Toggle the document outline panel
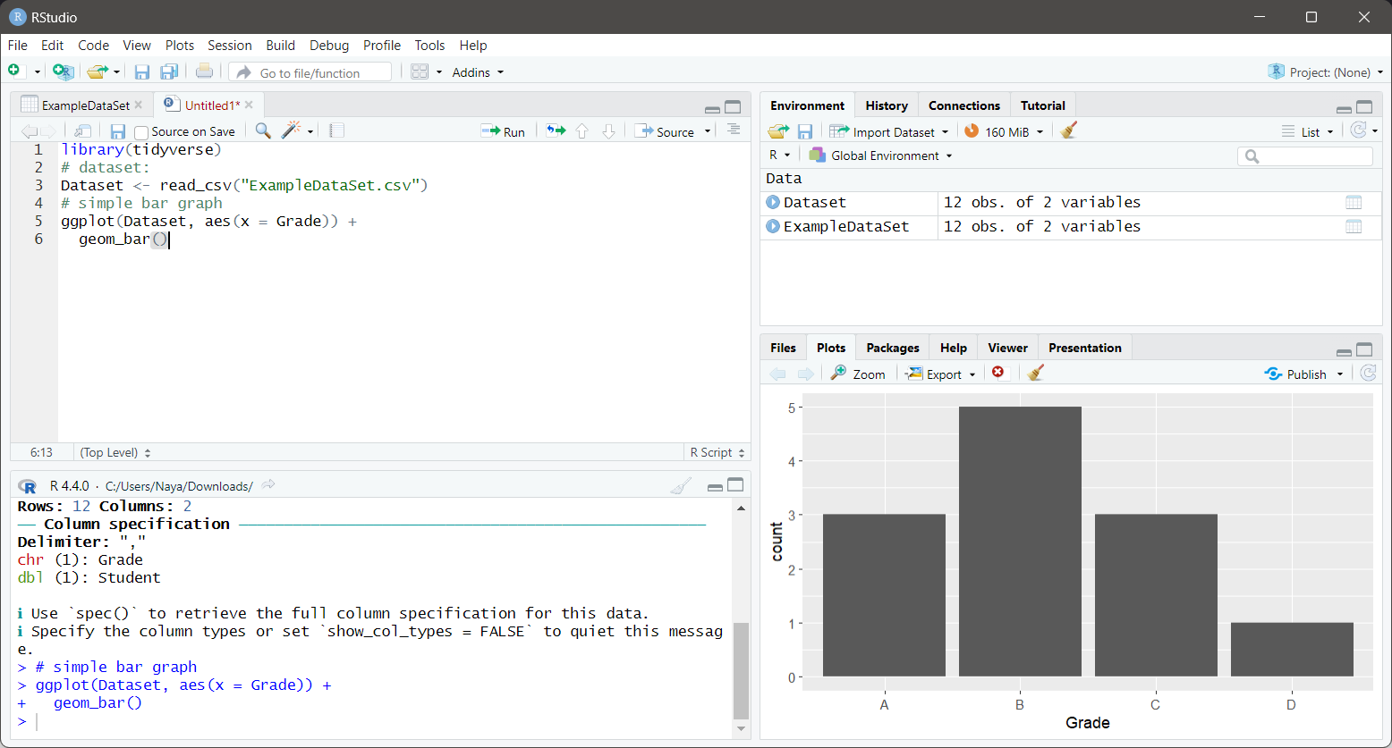1392x748 pixels. [733, 130]
